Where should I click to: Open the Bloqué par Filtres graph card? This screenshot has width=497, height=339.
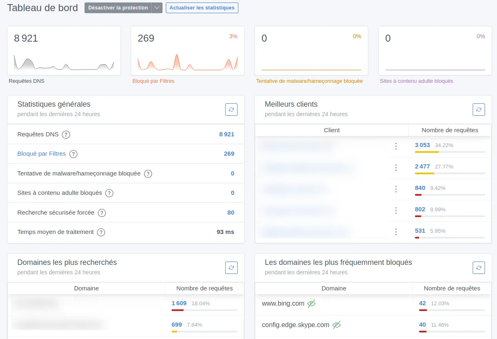[188, 51]
